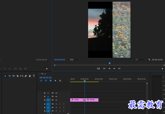Image resolution: width=165 pixels, height=114 pixels.
Task: Mute audio track A1
Action: coord(56,104)
